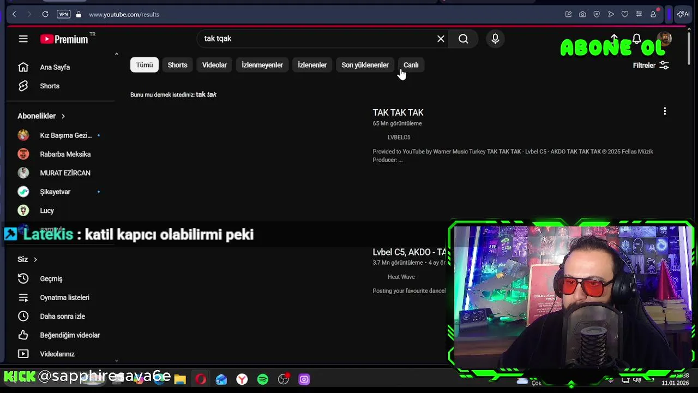698x393 pixels.
Task: Clear the search box with the X
Action: tap(441, 39)
